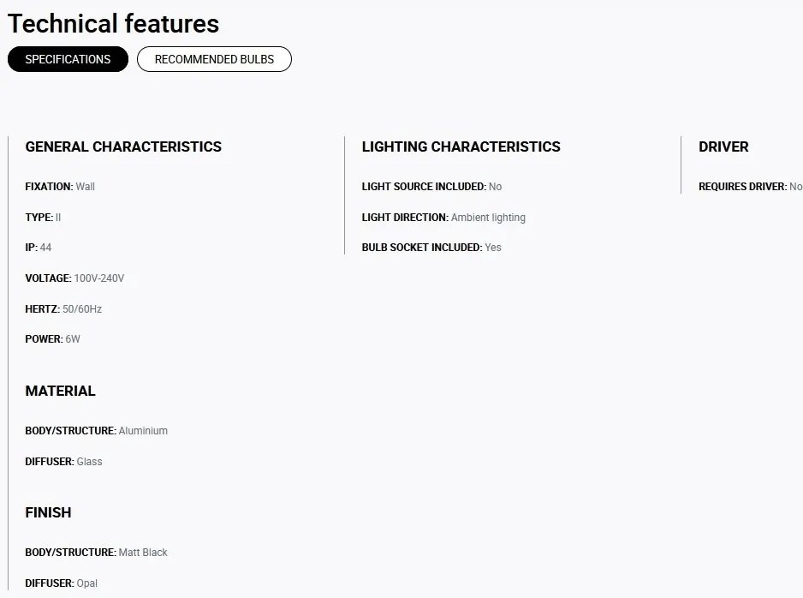Viewport: 803px width, 598px height.
Task: Click the Power 6W entry
Action: 53,339
